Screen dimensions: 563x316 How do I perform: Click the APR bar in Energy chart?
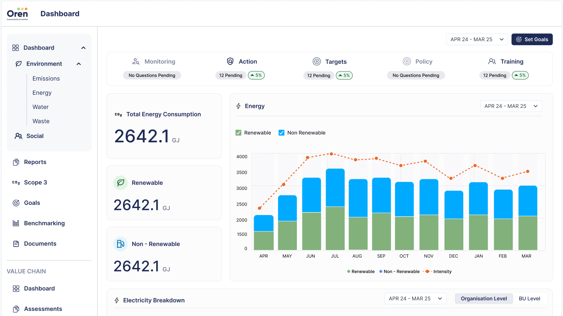click(x=264, y=233)
